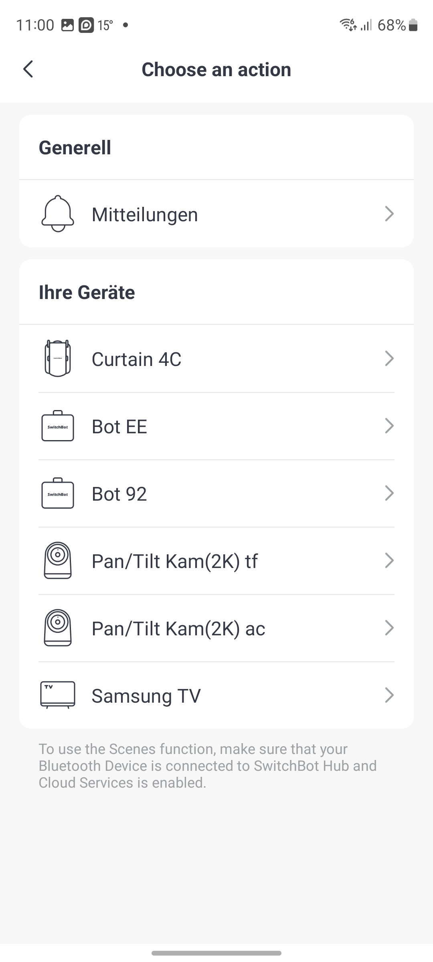The height and width of the screenshot is (962, 433).
Task: Tap the Bot EE SwitchBot icon
Action: pos(58,426)
